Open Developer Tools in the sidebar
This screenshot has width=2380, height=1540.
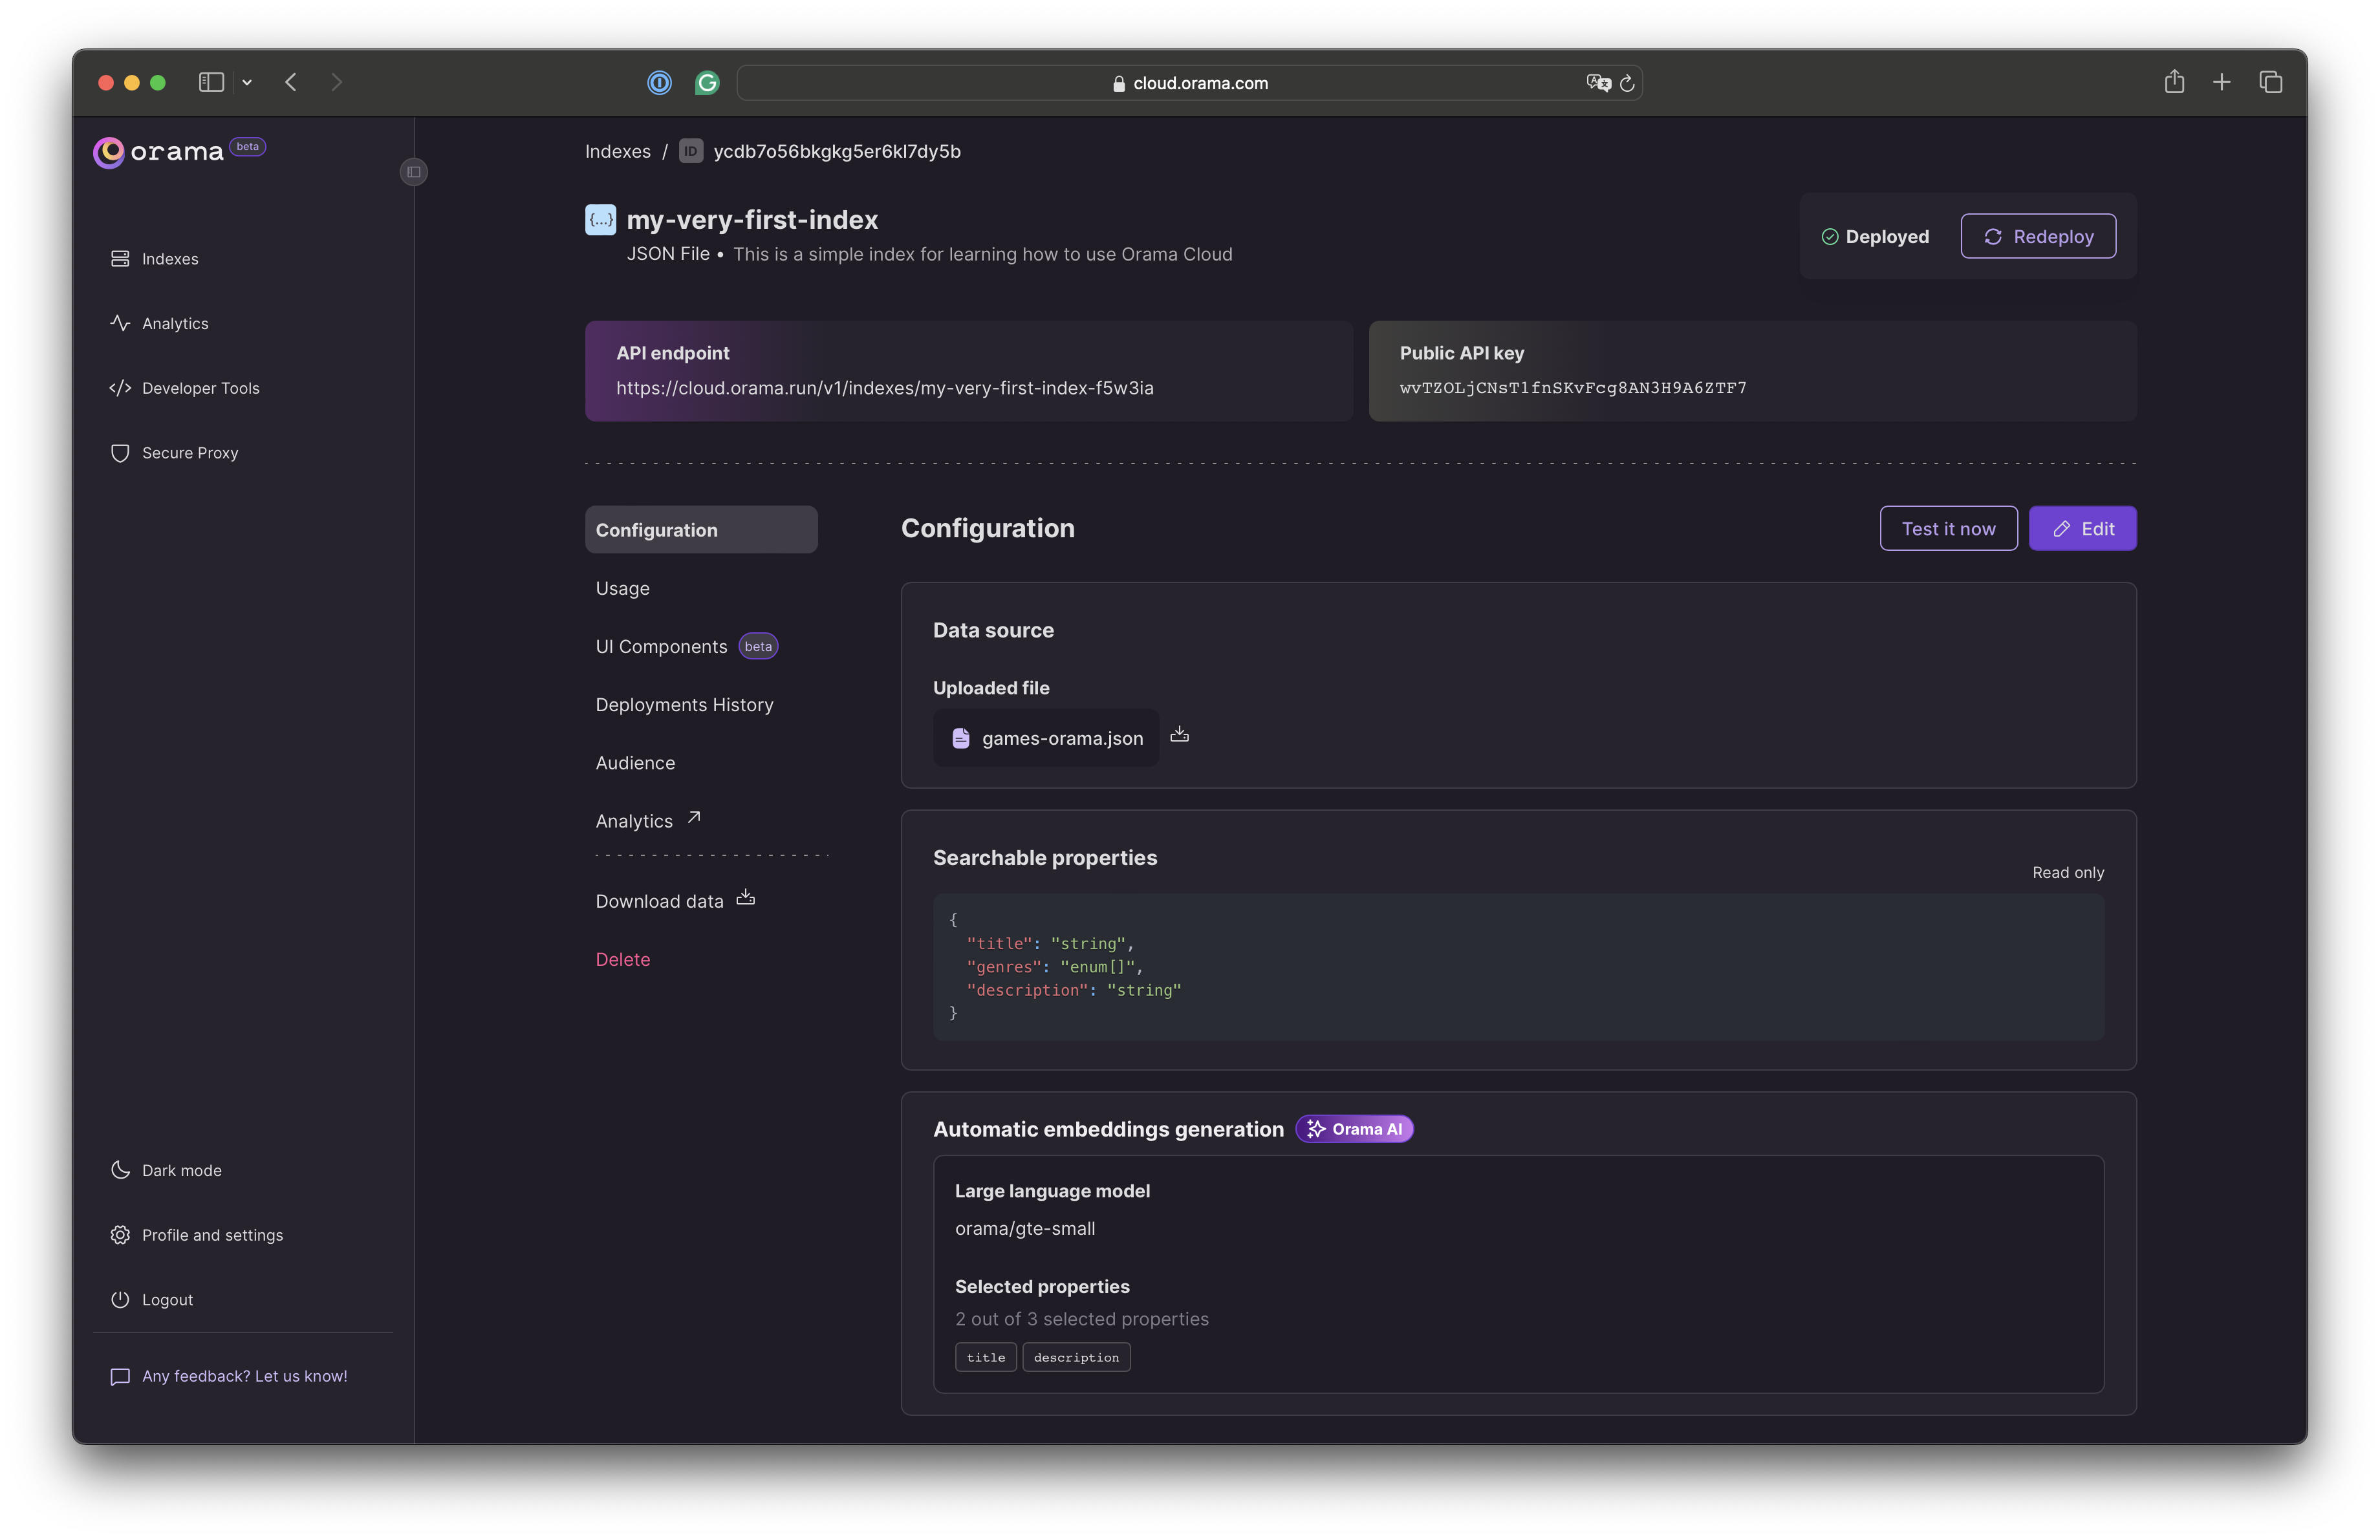[x=184, y=388]
